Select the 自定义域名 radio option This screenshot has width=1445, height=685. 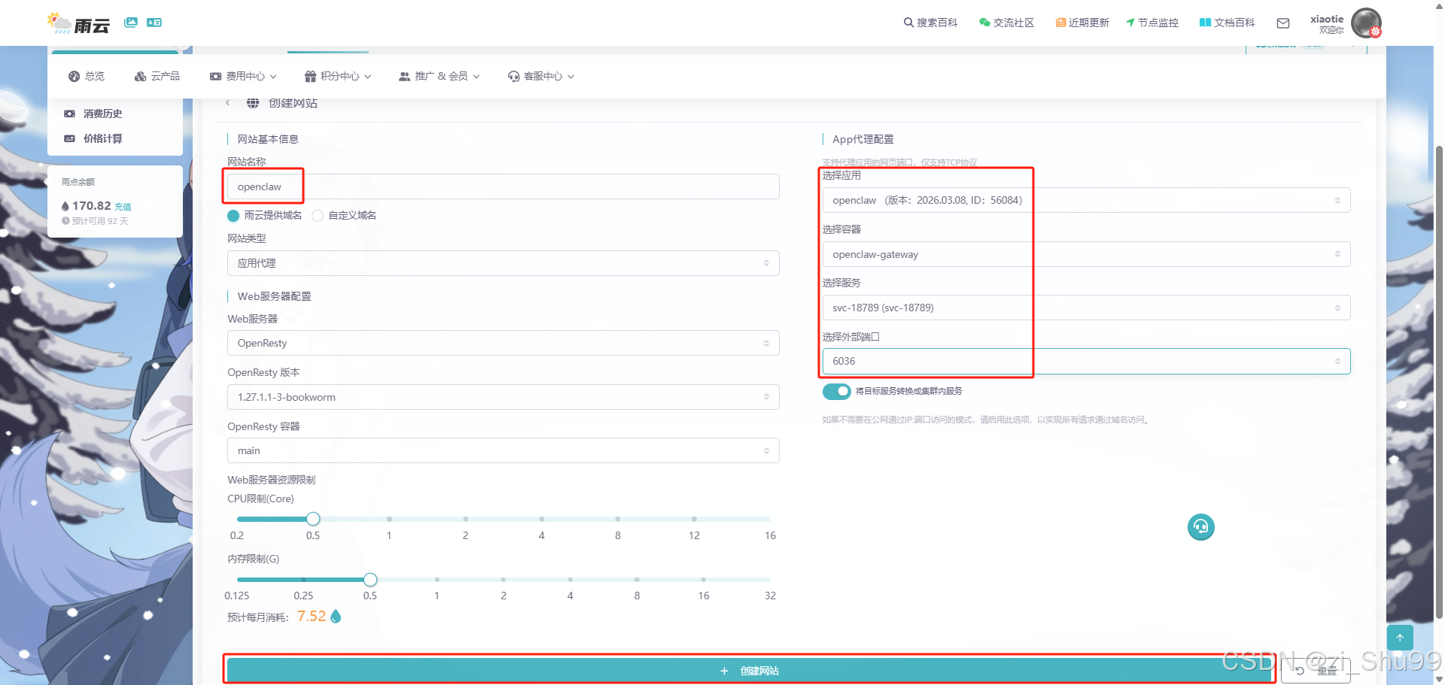click(318, 216)
